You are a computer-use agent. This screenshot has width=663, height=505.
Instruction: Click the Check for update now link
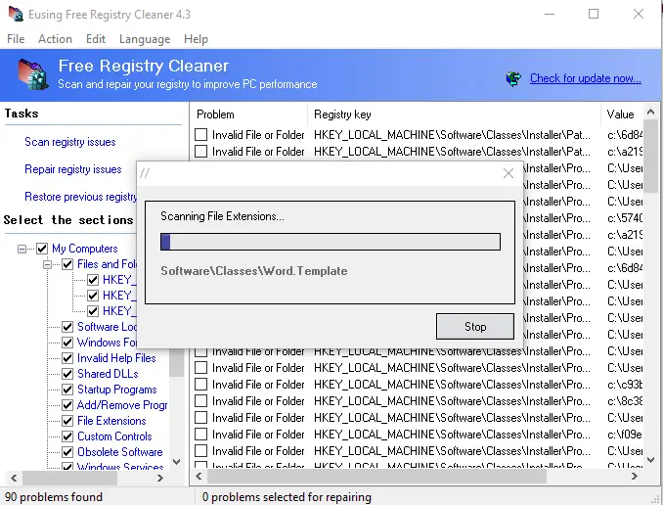pos(585,78)
